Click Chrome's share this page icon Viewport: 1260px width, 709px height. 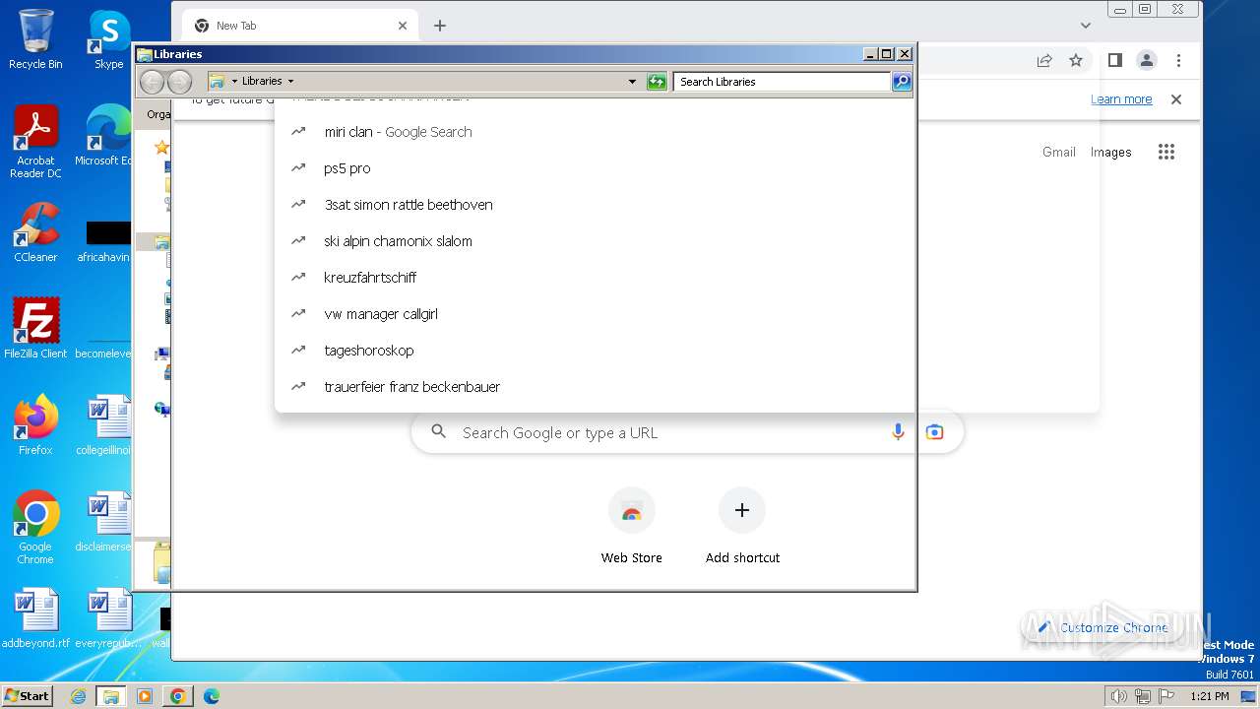point(1044,60)
